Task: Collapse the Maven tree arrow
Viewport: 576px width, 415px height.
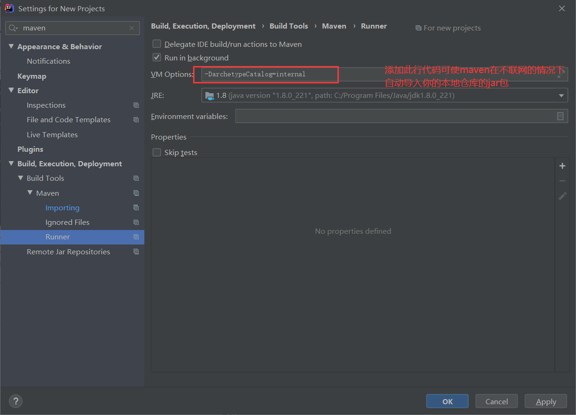Action: (30, 193)
